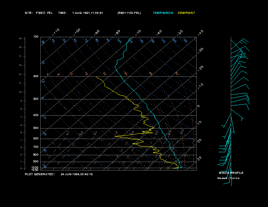Click the 20 temperature label on right axis

199,141
